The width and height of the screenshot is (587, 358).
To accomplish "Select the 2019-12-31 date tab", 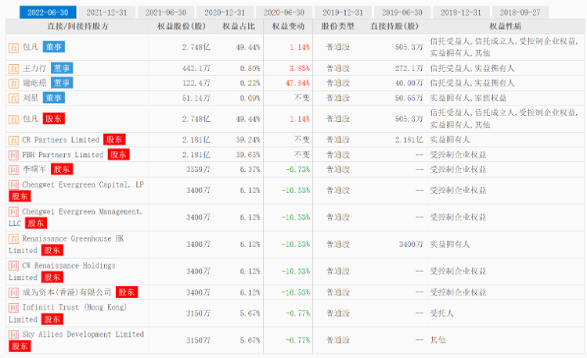I will pos(343,13).
